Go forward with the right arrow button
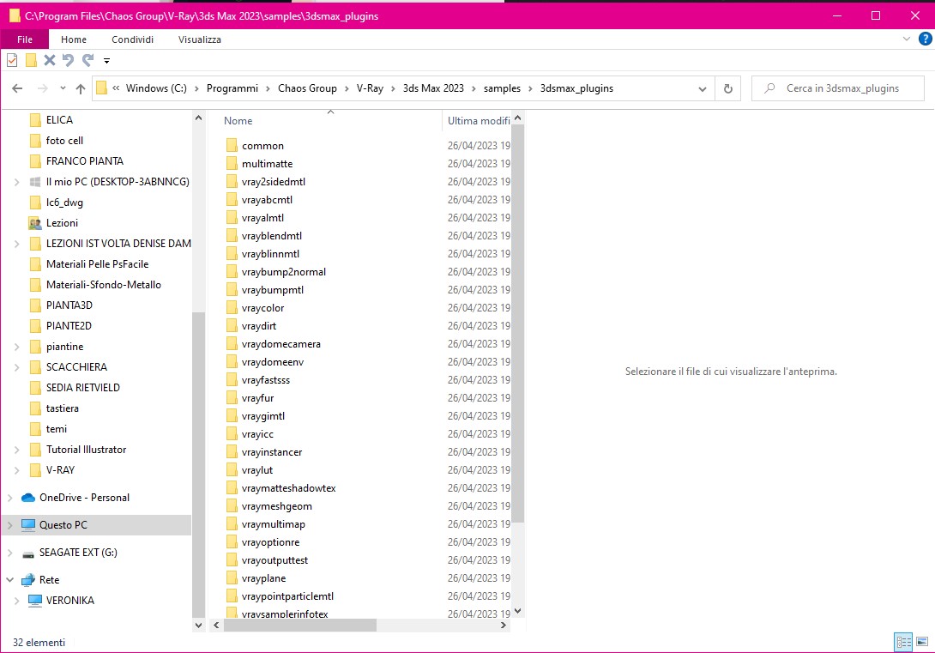Screen dimensions: 935x653 [42, 88]
